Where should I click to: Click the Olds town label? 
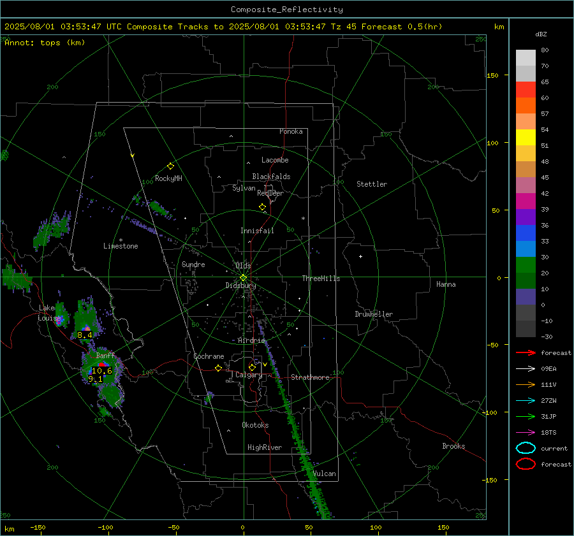pos(243,266)
